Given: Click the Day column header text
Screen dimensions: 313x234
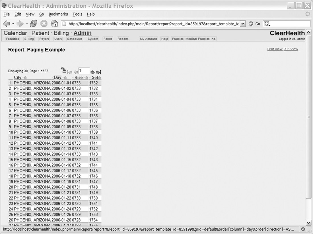Looking at the screenshot, I should (58, 77).
